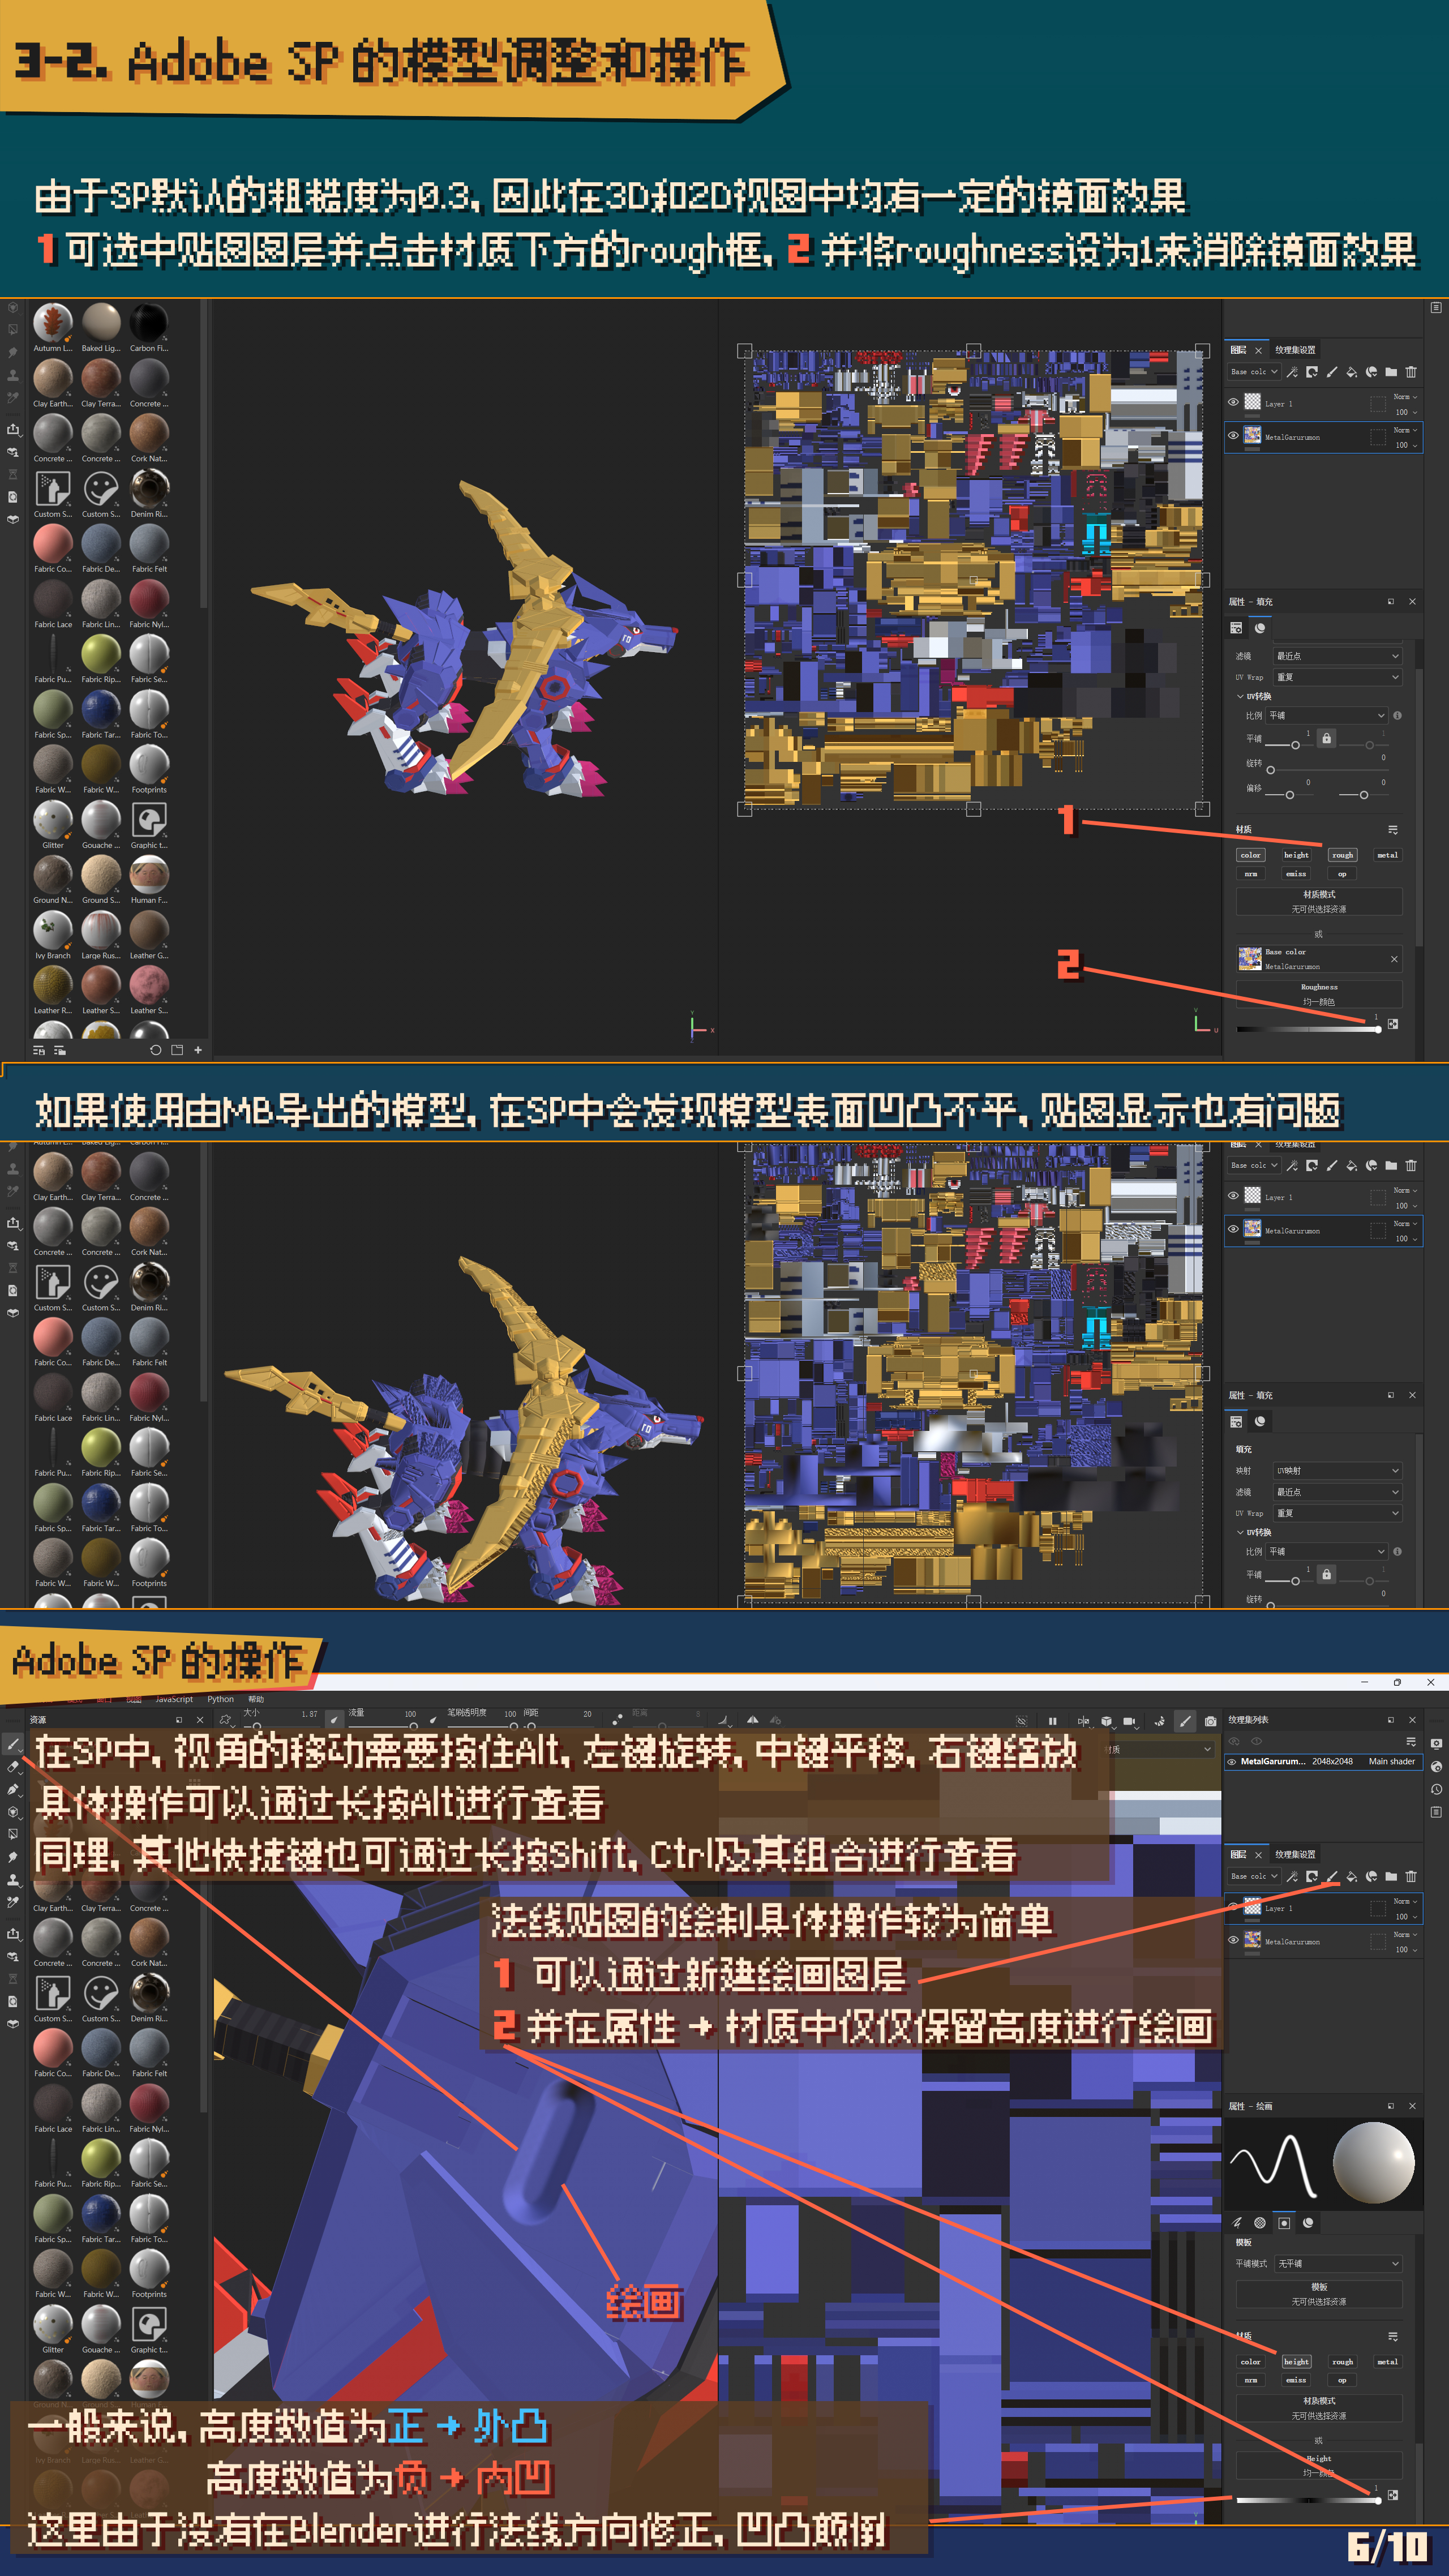
Task: Click Height 均一颜色 button in 属性-绘画 panel
Action: coord(1319,2465)
